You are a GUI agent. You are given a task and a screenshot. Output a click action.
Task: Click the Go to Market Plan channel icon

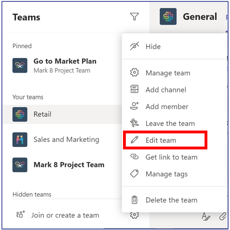[x=20, y=66]
